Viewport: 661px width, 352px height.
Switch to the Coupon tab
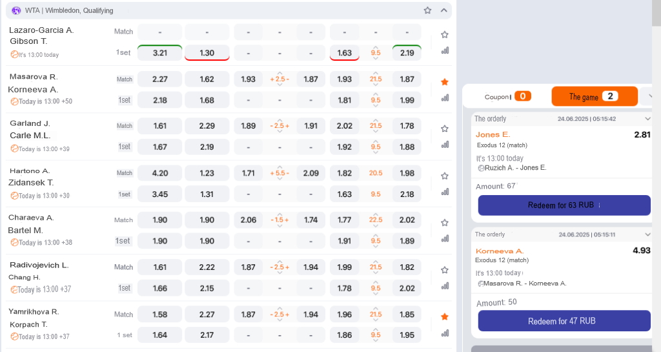tap(507, 96)
